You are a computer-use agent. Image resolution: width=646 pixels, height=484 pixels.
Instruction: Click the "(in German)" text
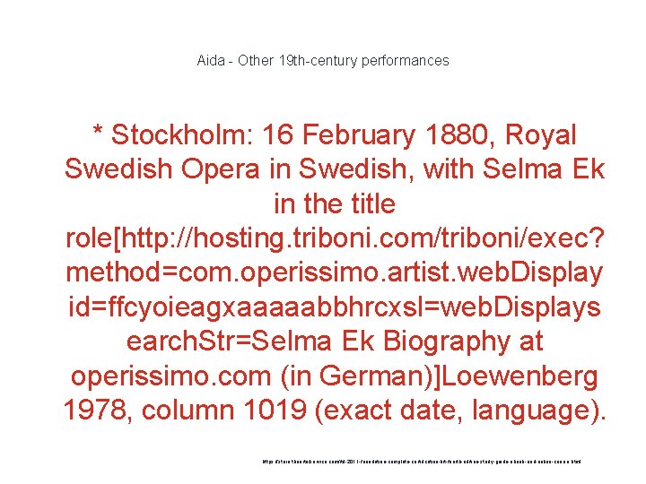tap(357, 376)
